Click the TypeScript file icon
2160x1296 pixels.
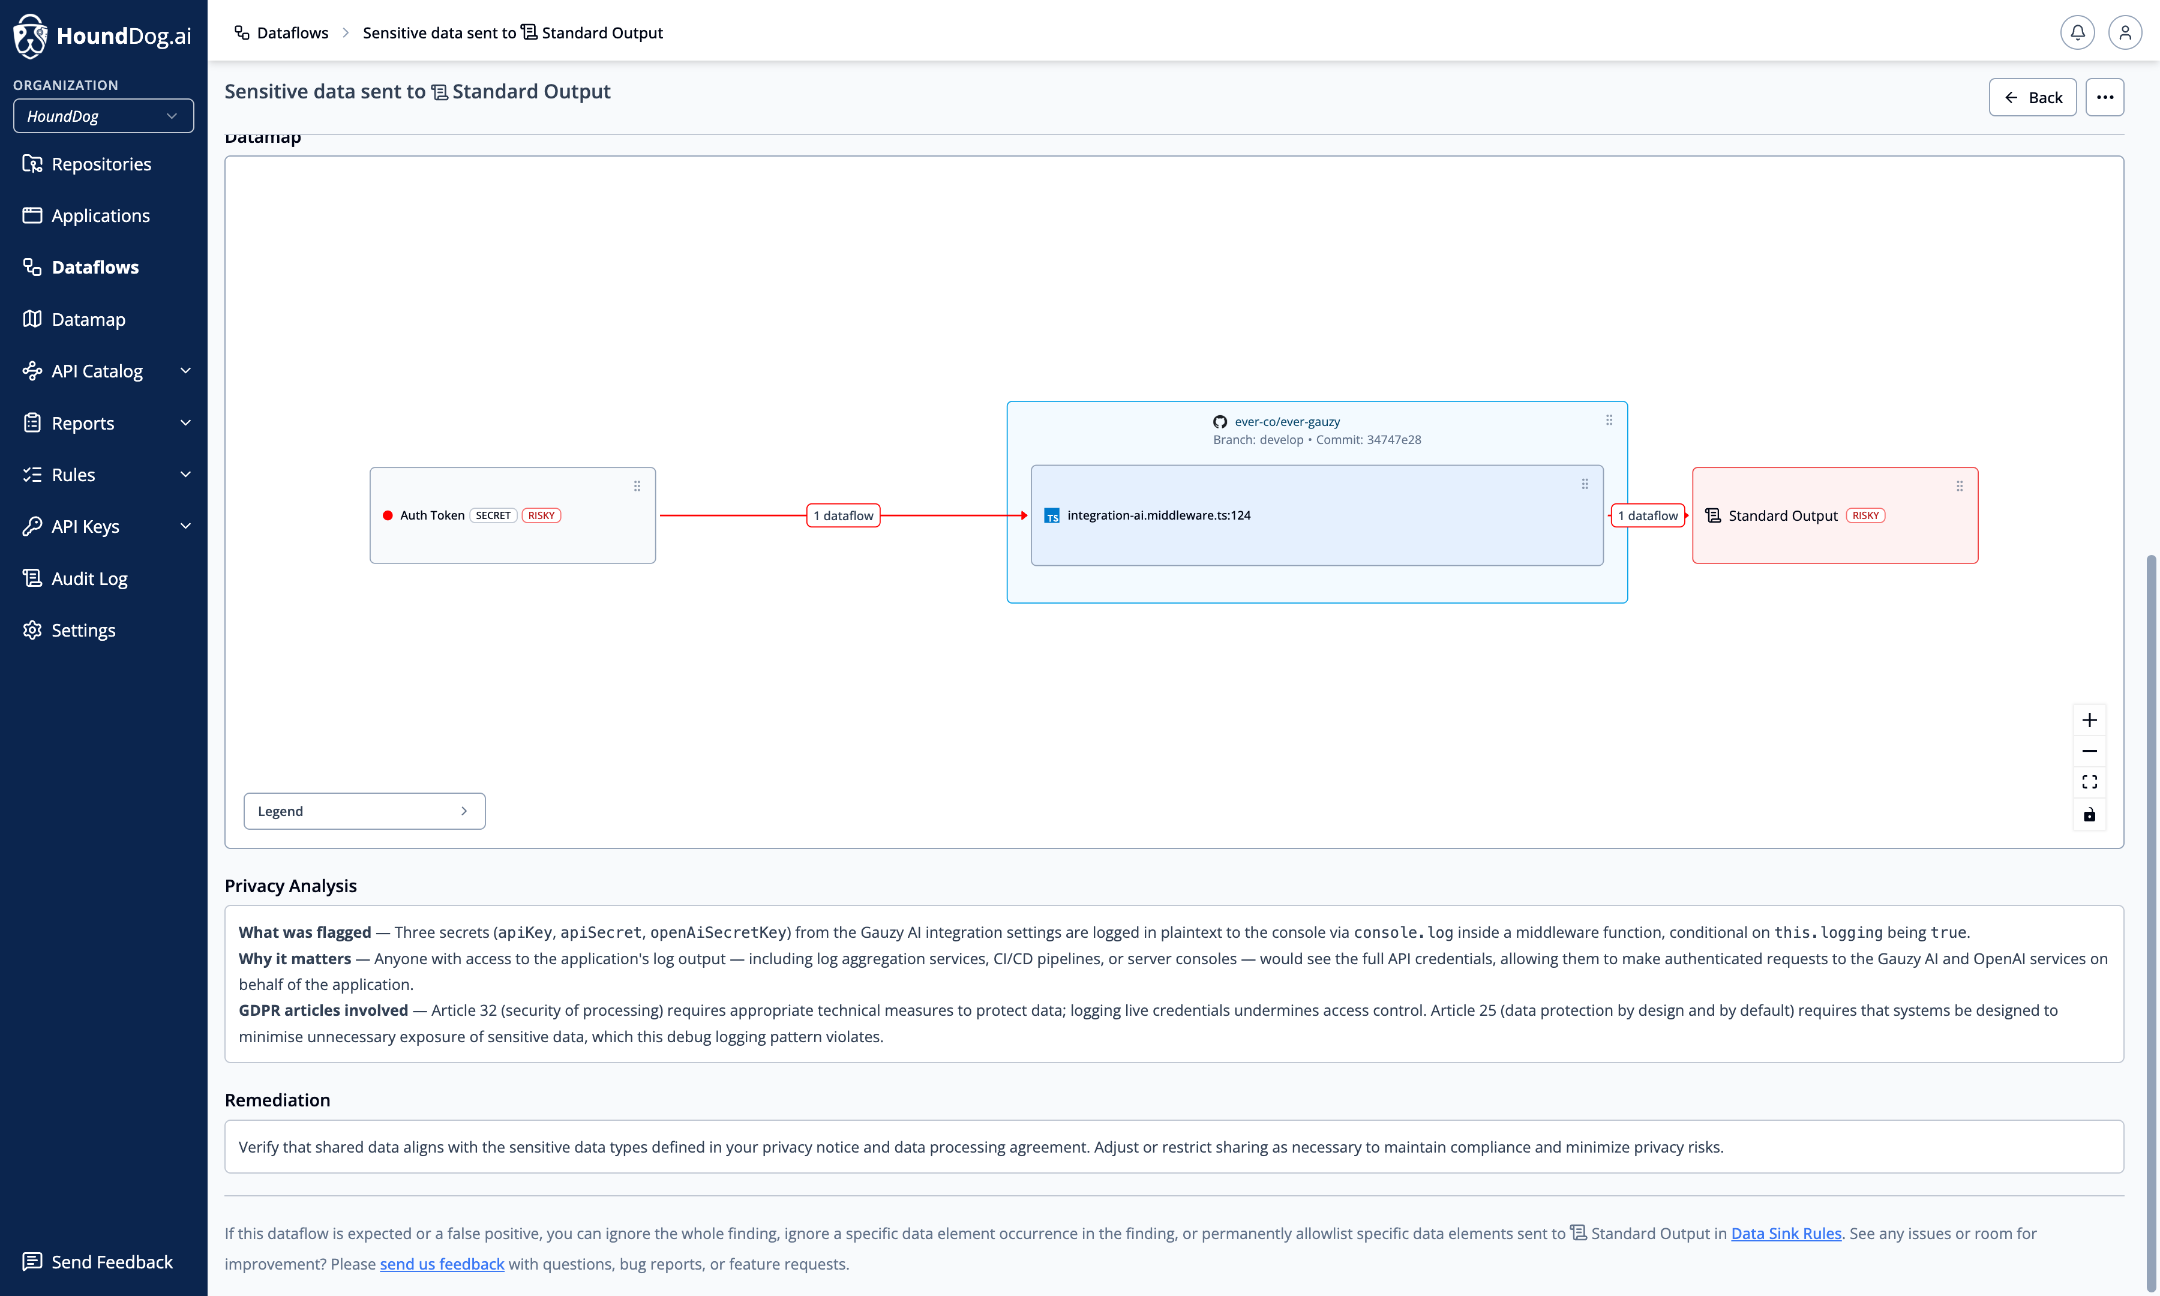point(1052,516)
